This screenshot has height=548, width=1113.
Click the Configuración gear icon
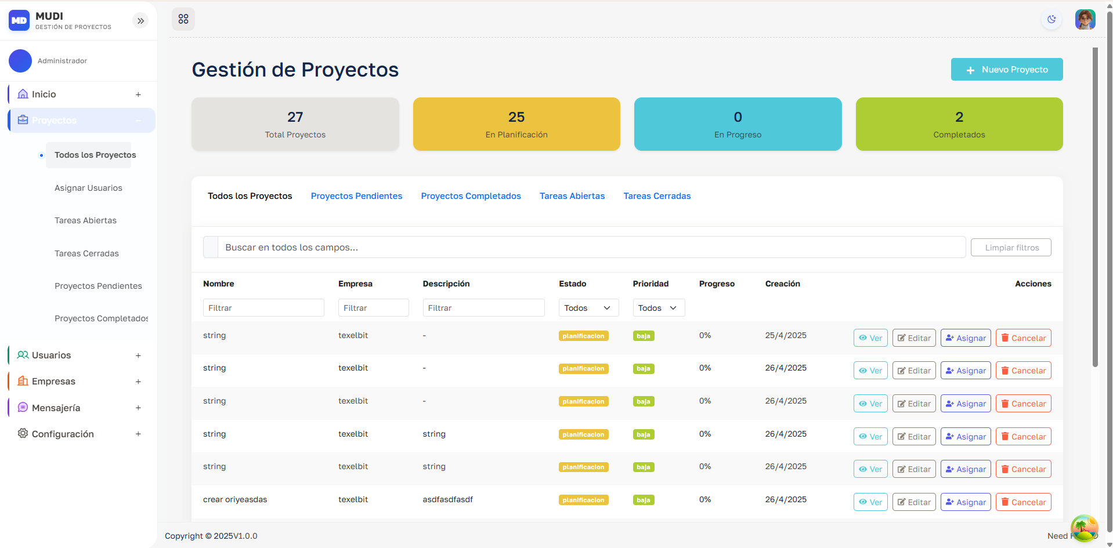pyautogui.click(x=23, y=434)
